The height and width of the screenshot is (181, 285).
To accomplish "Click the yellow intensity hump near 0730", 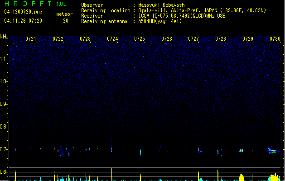I will pos(274,177).
